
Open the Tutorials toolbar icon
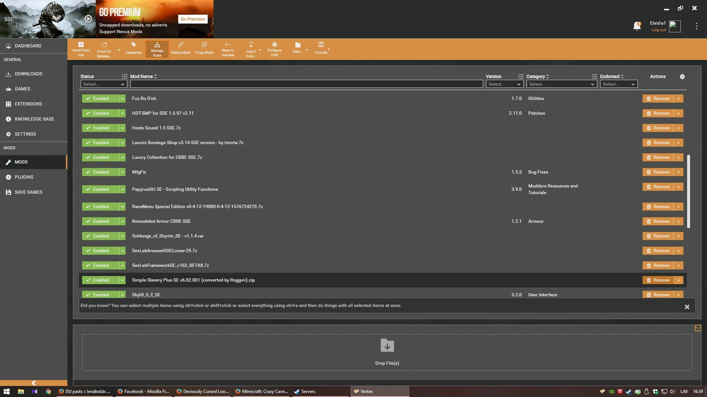click(321, 44)
